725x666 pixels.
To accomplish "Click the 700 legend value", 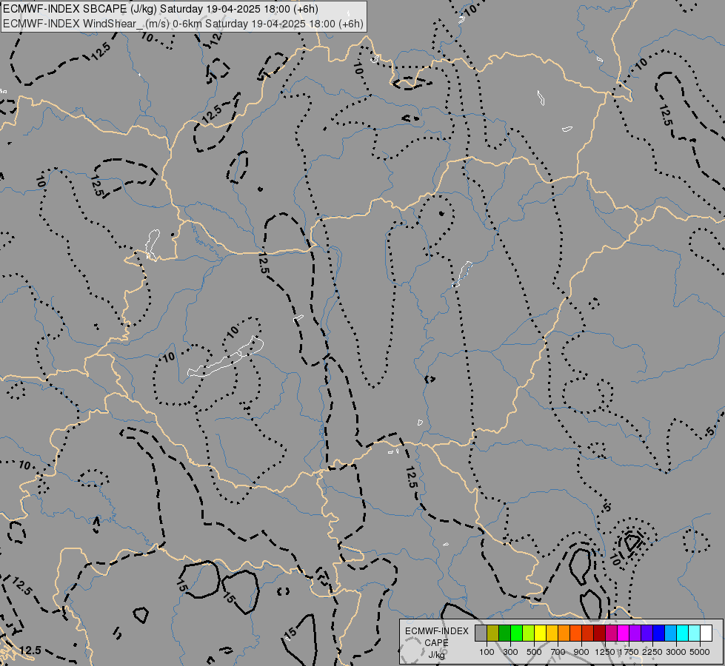I will pyautogui.click(x=558, y=652).
